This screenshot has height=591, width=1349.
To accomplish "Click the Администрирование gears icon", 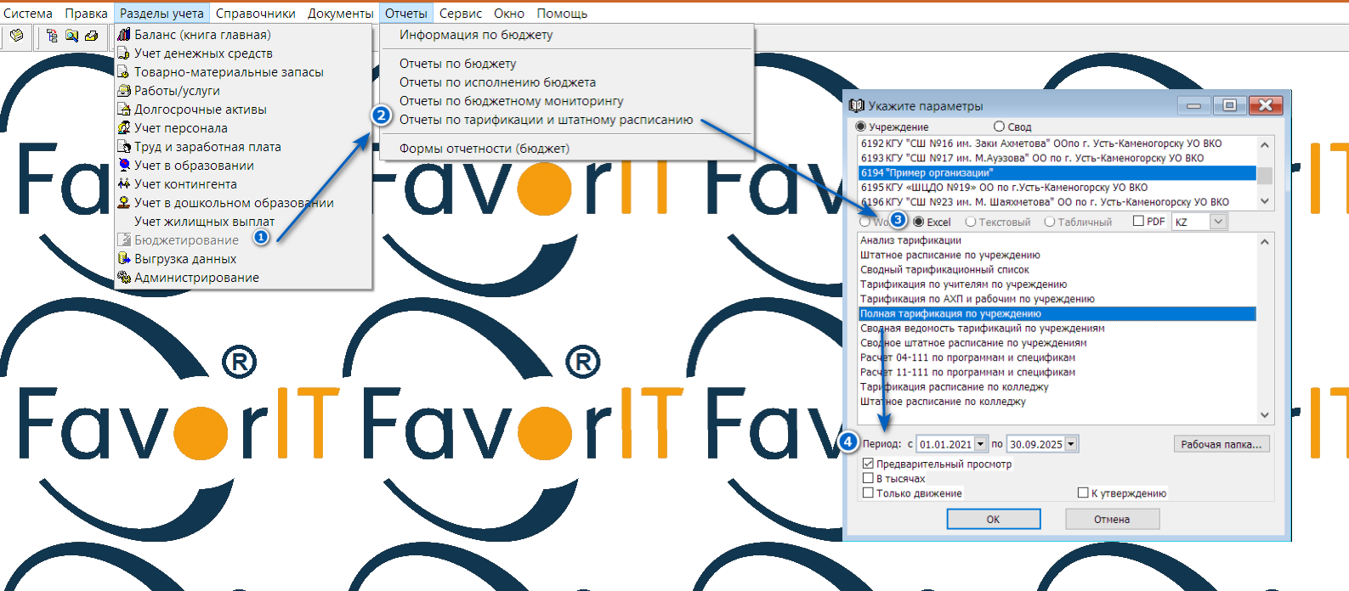I will pos(124,278).
